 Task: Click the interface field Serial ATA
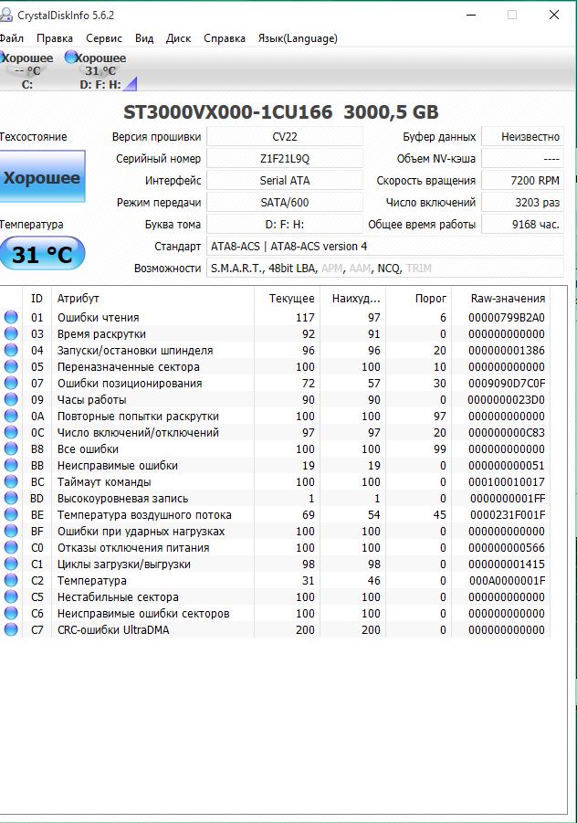point(285,181)
